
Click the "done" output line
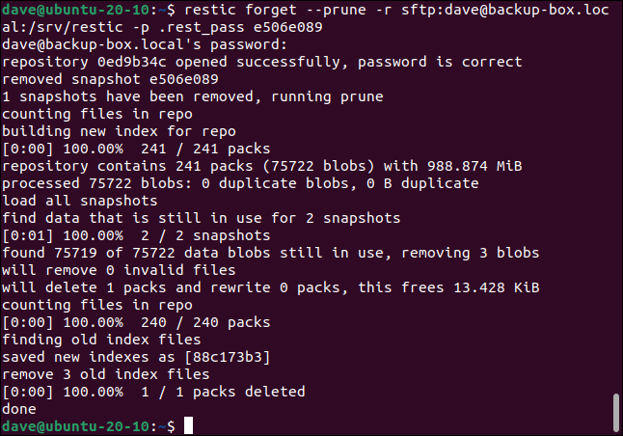point(19,409)
